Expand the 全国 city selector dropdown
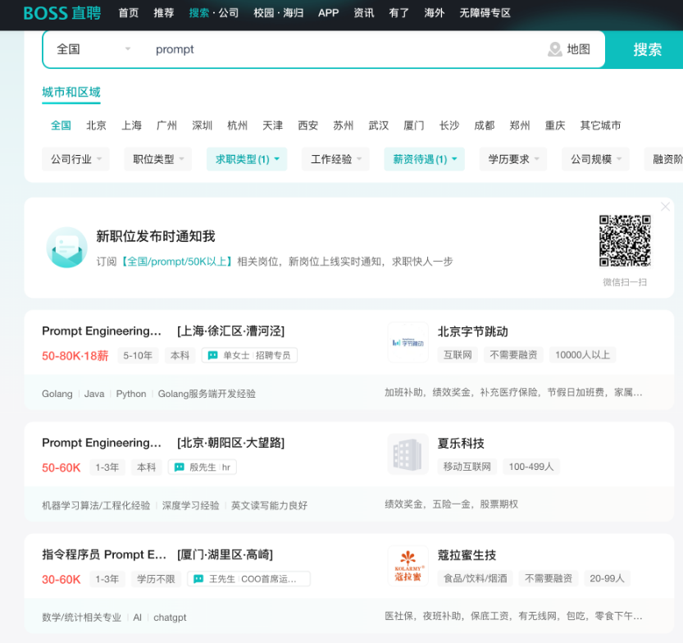Viewport: 683px width, 643px height. pos(93,49)
